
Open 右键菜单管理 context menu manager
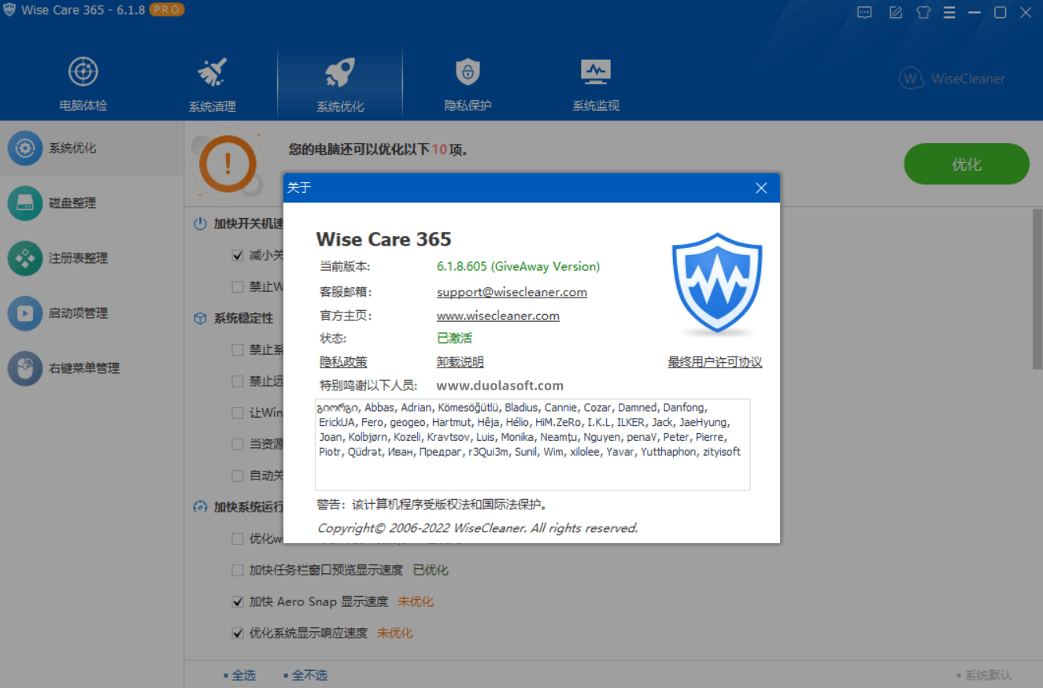(92, 368)
